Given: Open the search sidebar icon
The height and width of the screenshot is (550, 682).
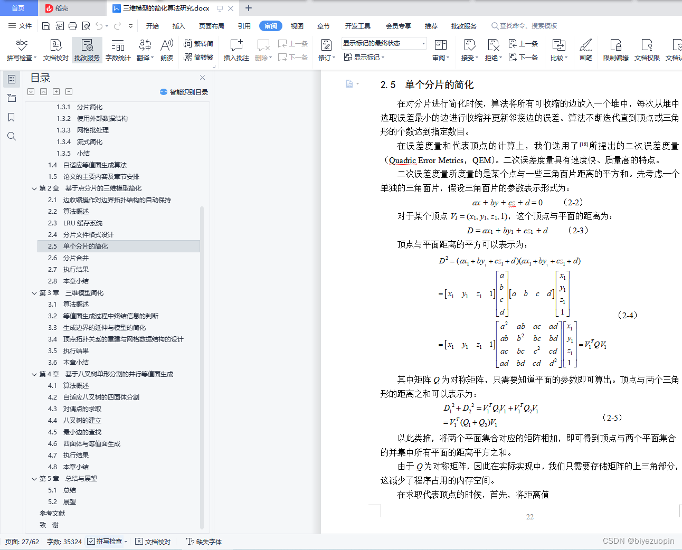Looking at the screenshot, I should click(x=12, y=136).
